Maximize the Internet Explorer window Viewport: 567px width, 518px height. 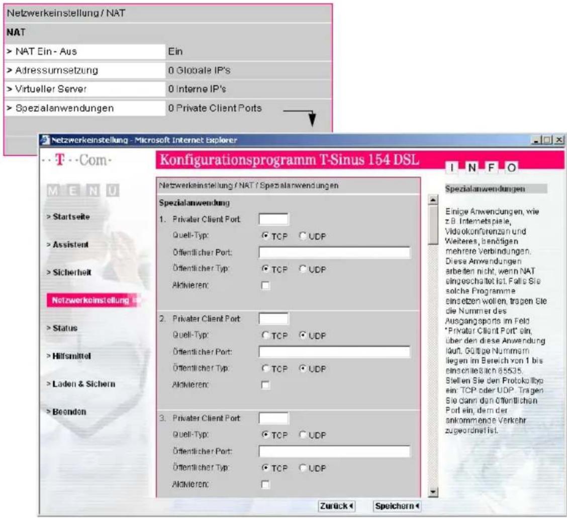[x=547, y=140]
